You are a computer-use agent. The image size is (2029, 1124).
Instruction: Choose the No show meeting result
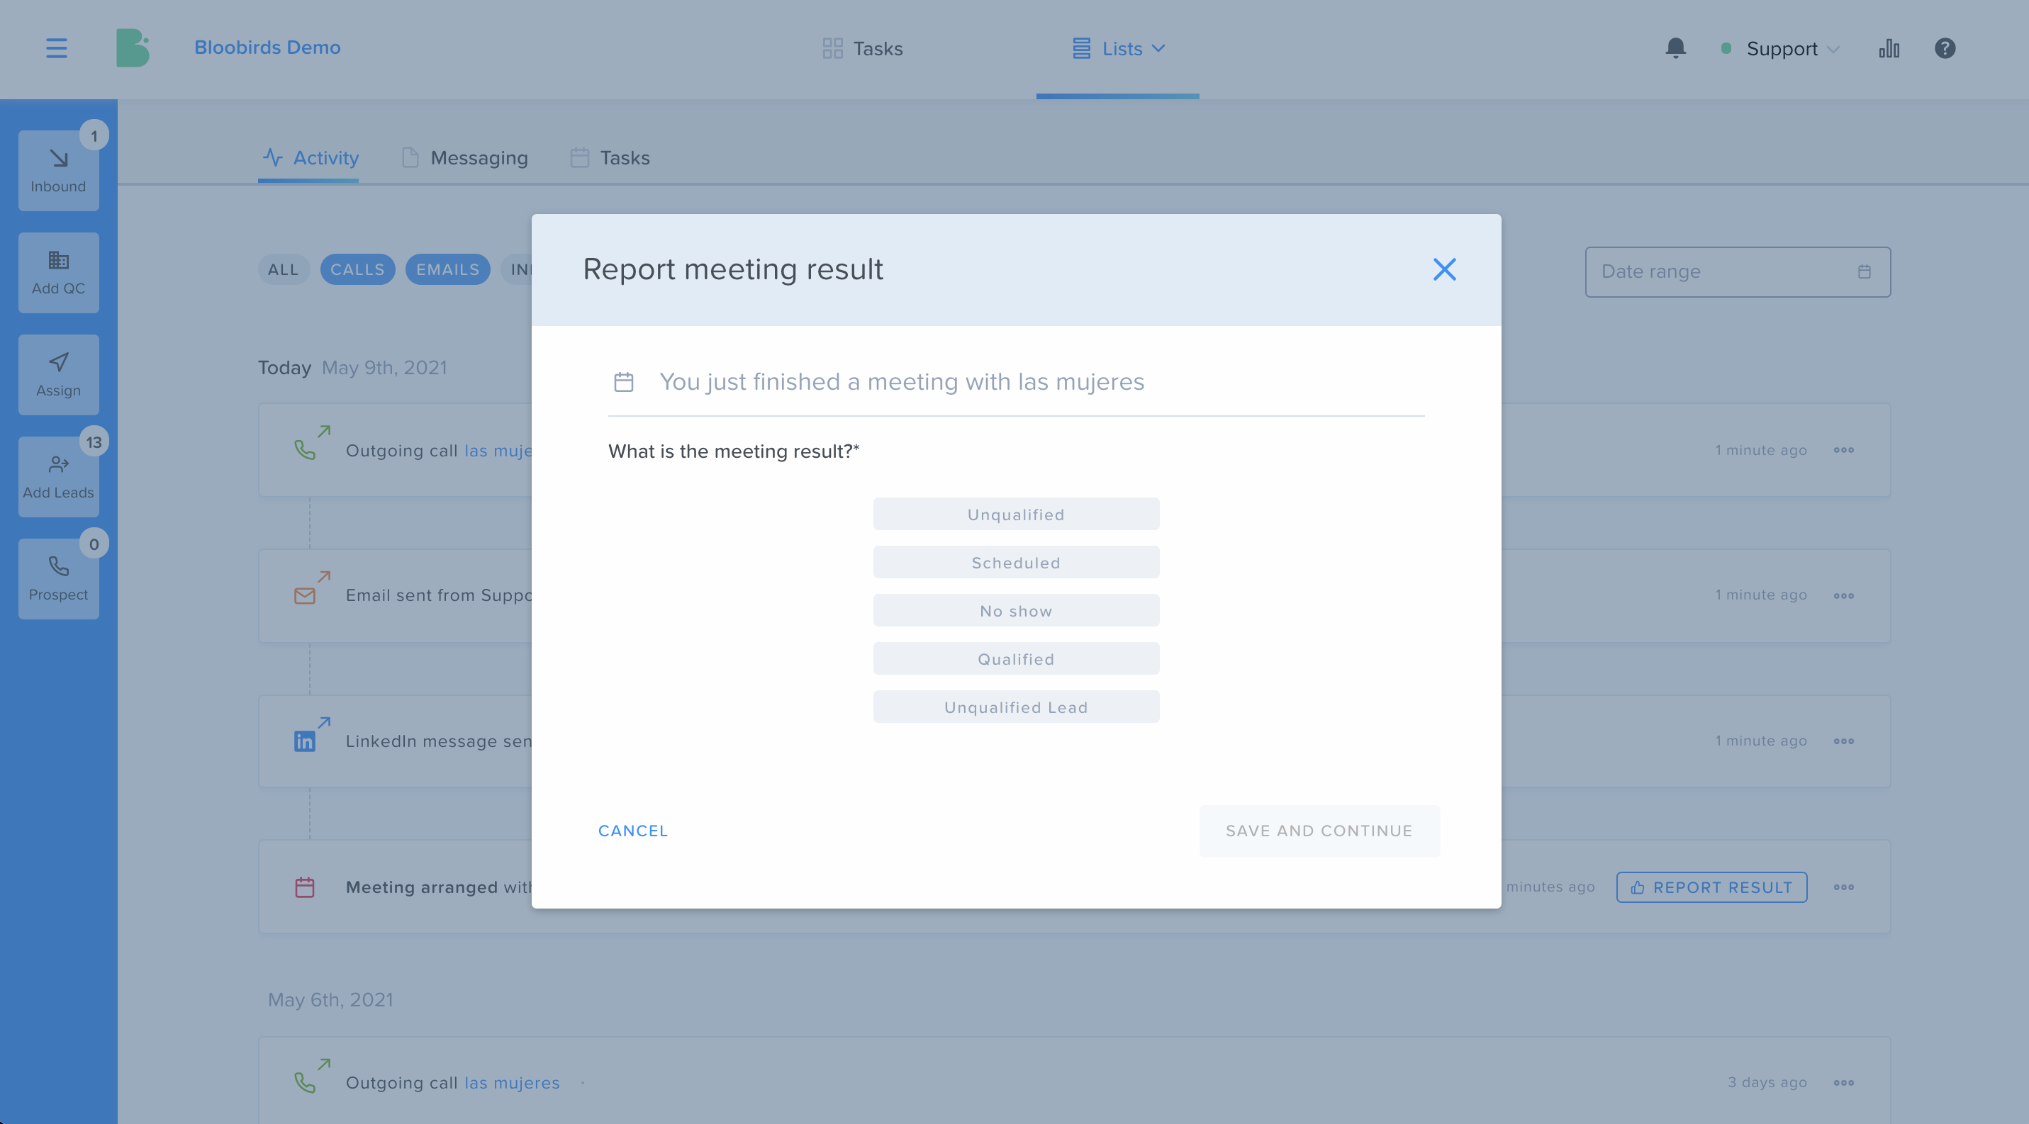click(1016, 611)
